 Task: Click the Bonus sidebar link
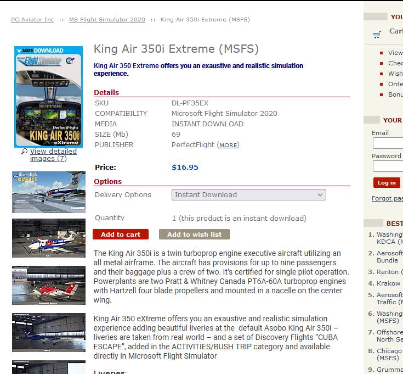(395, 94)
